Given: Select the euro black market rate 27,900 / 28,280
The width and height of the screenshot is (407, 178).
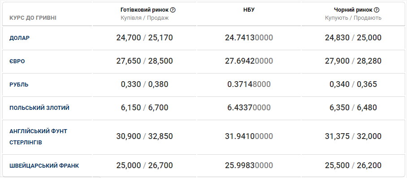Looking at the screenshot, I should click(x=353, y=61).
